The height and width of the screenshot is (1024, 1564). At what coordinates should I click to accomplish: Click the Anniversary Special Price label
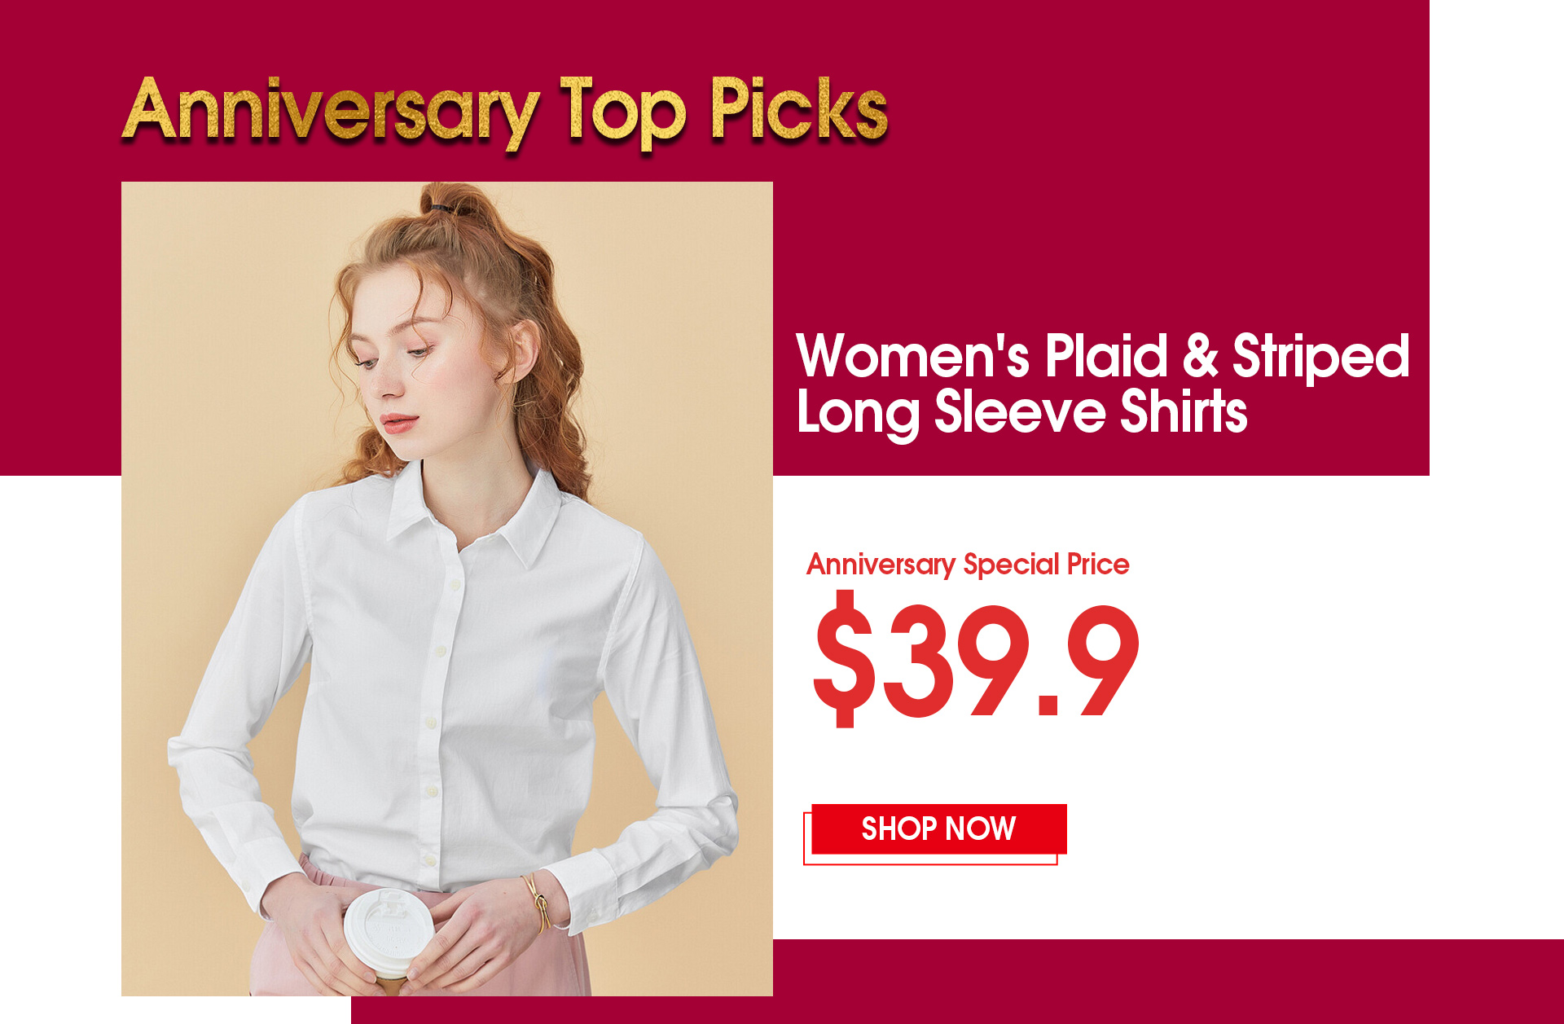(968, 564)
